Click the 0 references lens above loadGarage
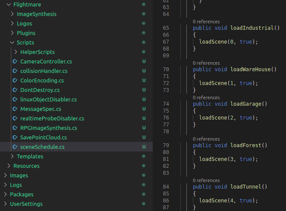The width and height of the screenshot is (286, 211). tap(206, 98)
